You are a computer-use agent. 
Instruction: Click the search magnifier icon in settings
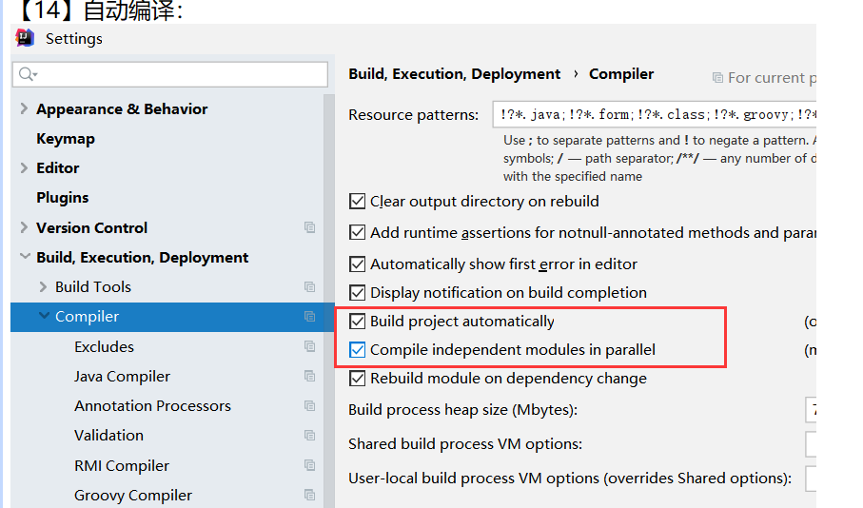(27, 74)
